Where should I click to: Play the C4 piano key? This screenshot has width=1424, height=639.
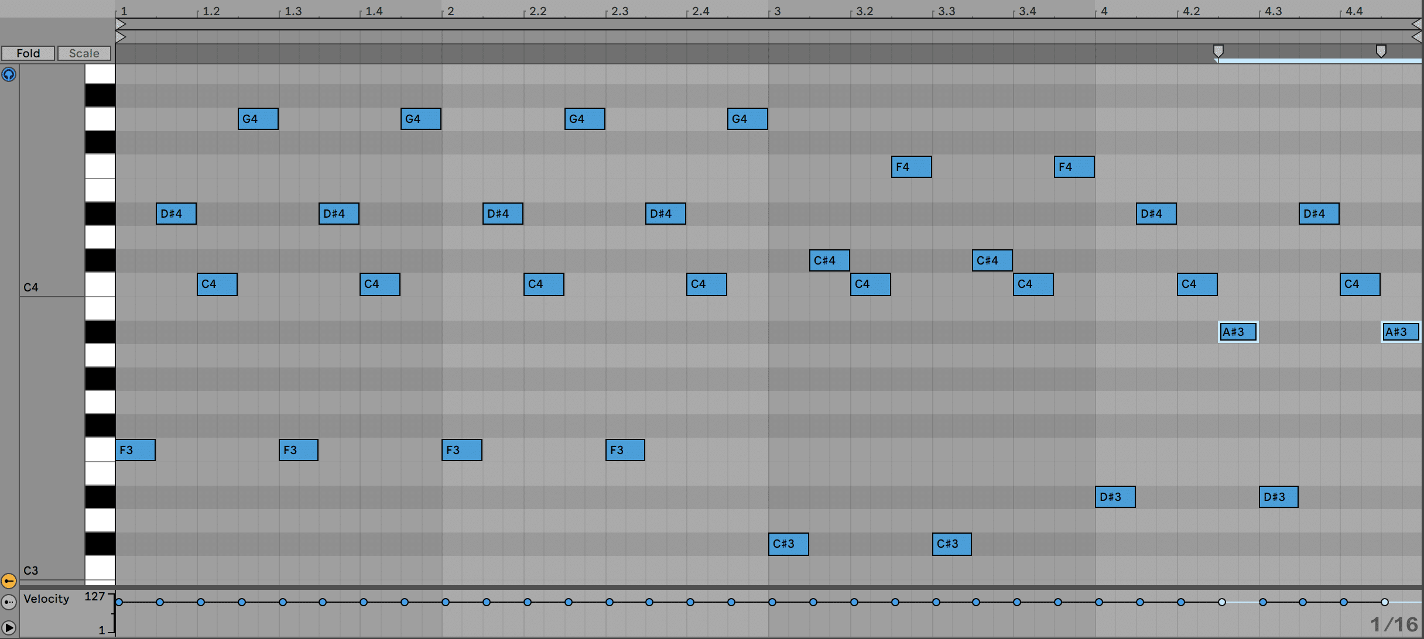(100, 284)
